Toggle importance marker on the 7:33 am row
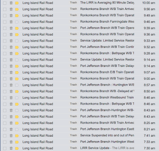The image size is (159, 151). pyautogui.click(x=17, y=142)
